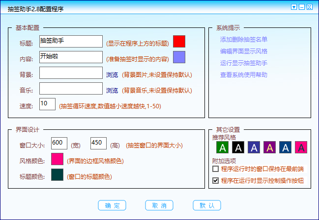The width and height of the screenshot is (319, 220).
Task: Click the 系统提示 group heading
Action: (228, 28)
